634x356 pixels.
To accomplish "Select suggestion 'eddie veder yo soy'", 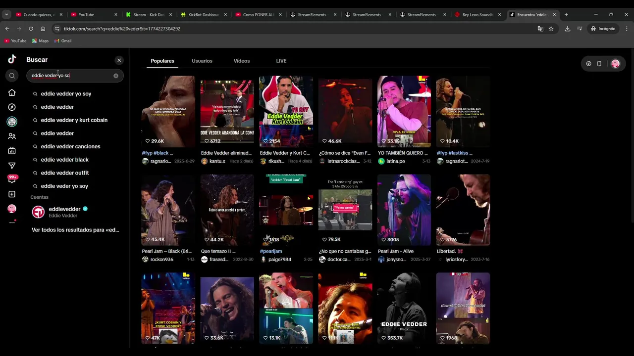I will [64, 186].
